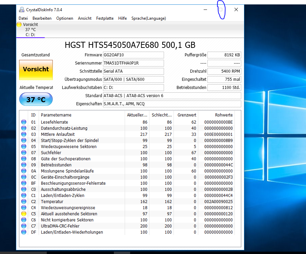
Task: Click the blue status dot for Datendurchsatz-Leistung
Action: 24,128
